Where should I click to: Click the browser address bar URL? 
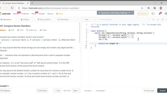click(51, 8)
